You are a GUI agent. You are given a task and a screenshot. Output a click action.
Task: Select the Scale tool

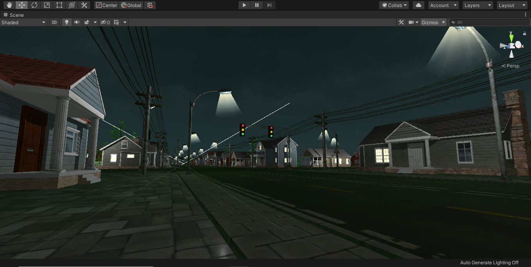click(x=47, y=5)
